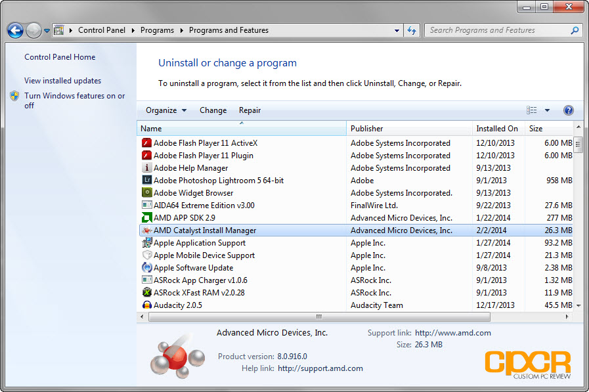The height and width of the screenshot is (392, 589).
Task: Click the 958 MB size cell
Action: (559, 180)
